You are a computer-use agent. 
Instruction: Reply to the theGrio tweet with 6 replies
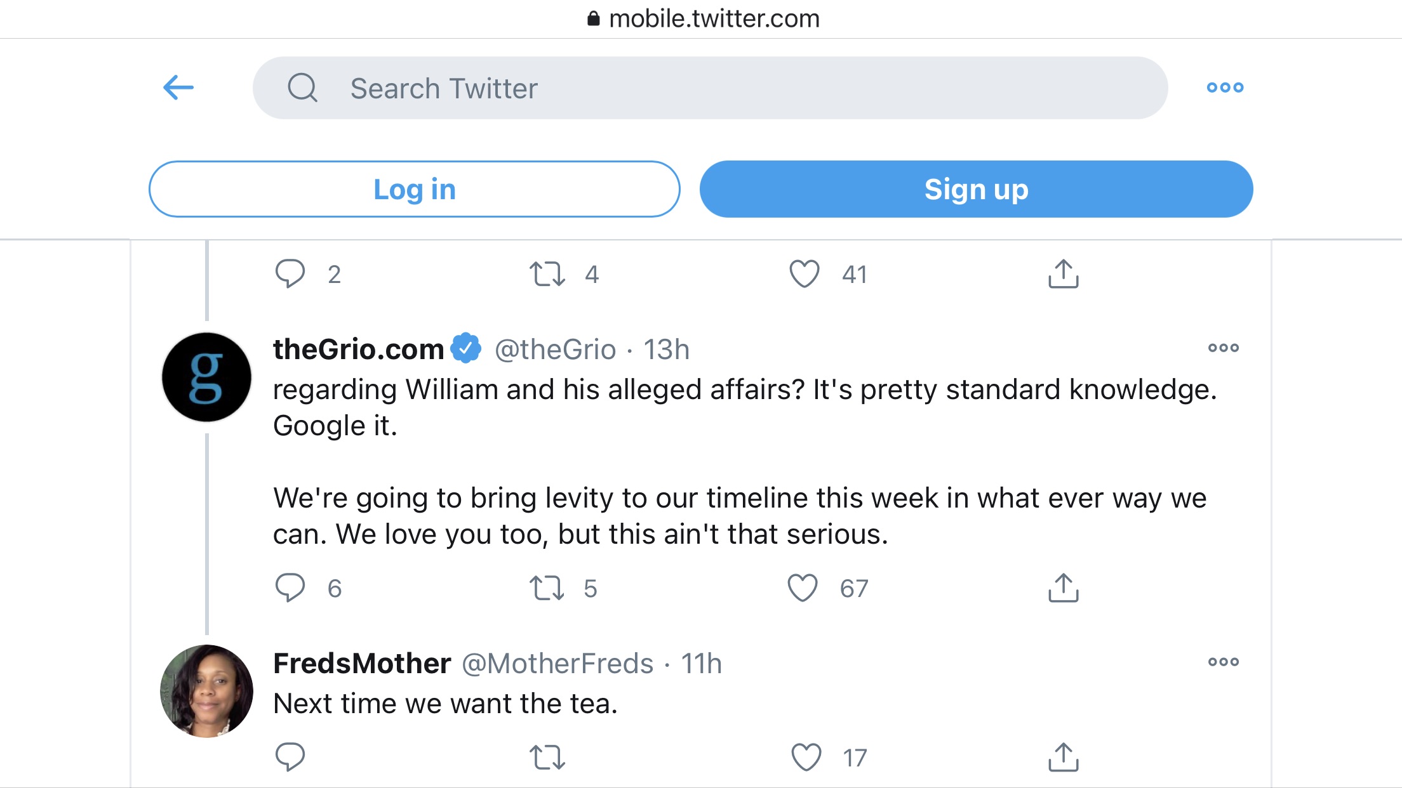pyautogui.click(x=290, y=588)
